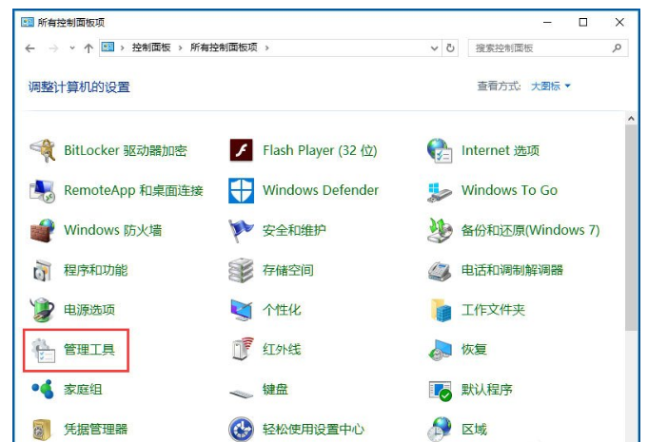This screenshot has height=442, width=648.
Task: Open the 恢复 recovery icon
Action: point(440,350)
